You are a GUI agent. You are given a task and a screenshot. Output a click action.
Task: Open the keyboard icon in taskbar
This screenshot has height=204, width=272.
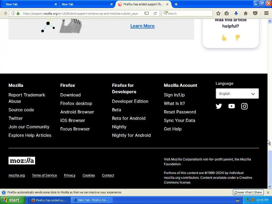(237, 201)
